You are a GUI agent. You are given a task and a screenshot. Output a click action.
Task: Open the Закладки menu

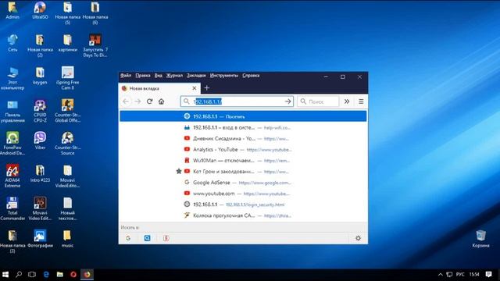coord(196,76)
